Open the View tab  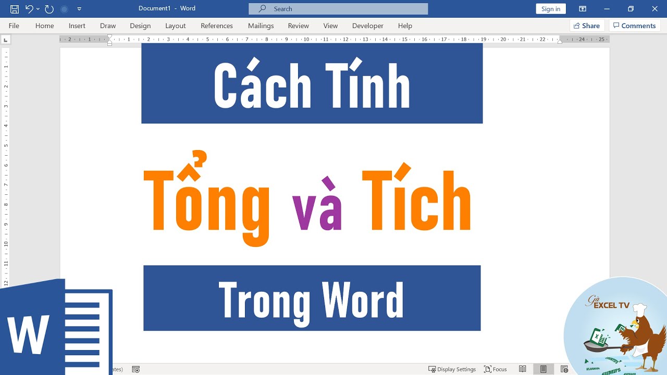(330, 26)
